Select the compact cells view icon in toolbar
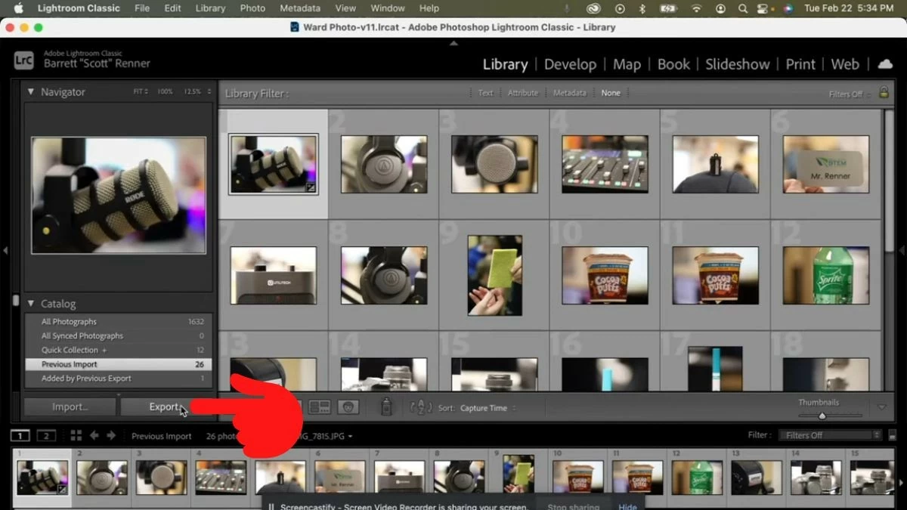 [x=320, y=408]
